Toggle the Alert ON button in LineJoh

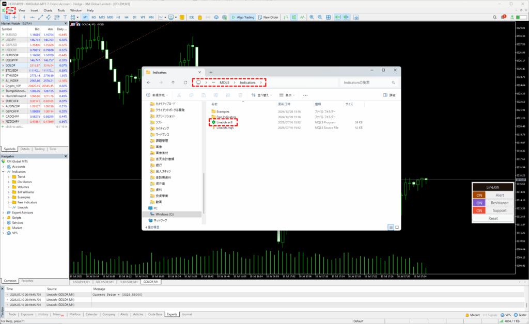479,195
